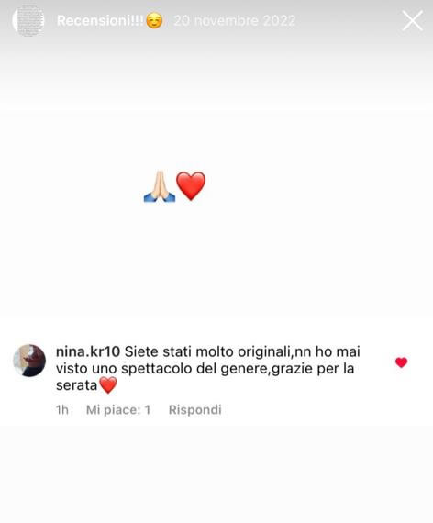Reply using the Rispondi button
The image size is (433, 523).
[195, 410]
